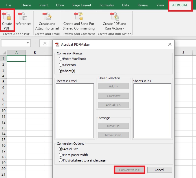Select cell A1 in the worksheet
This screenshot has height=178, width=196.
tap(17, 58)
